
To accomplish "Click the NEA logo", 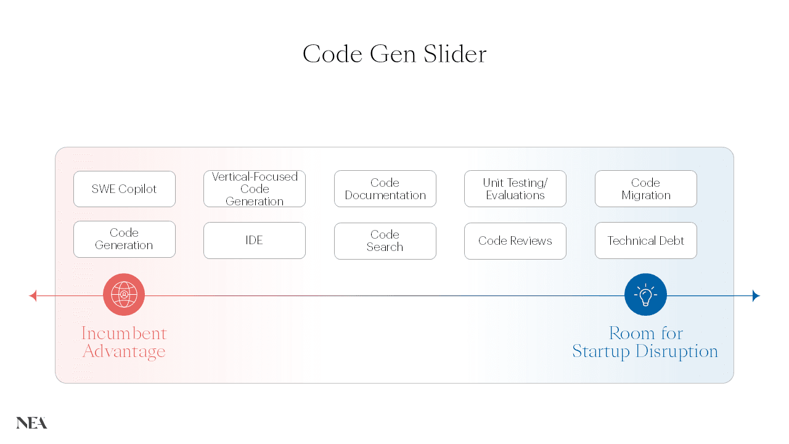I will click(31, 423).
